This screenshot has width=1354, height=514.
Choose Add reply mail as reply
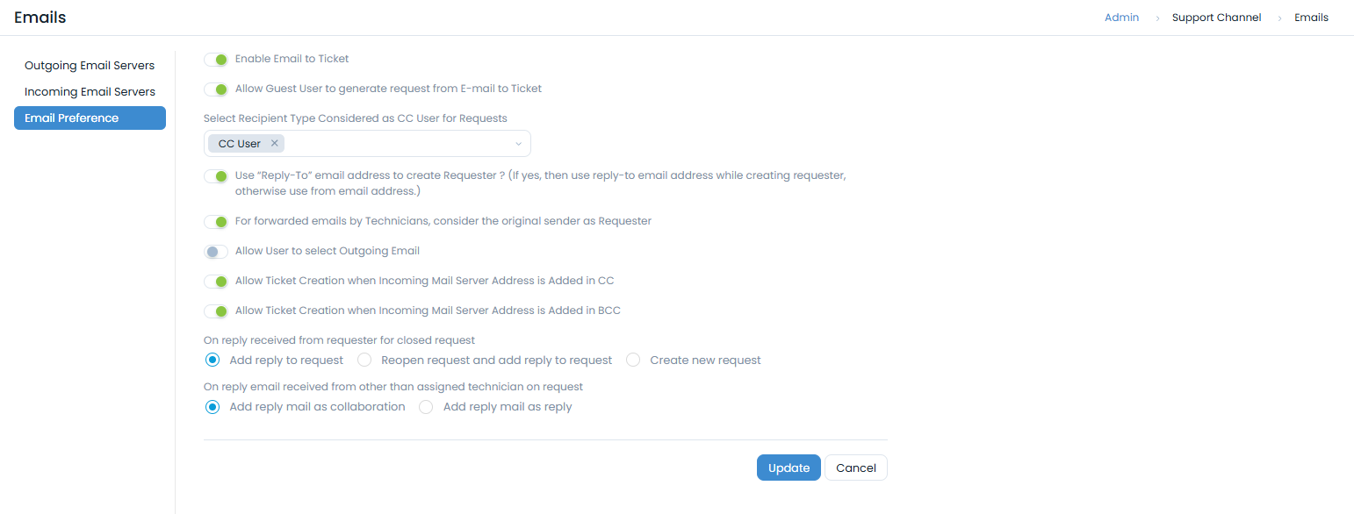[426, 407]
